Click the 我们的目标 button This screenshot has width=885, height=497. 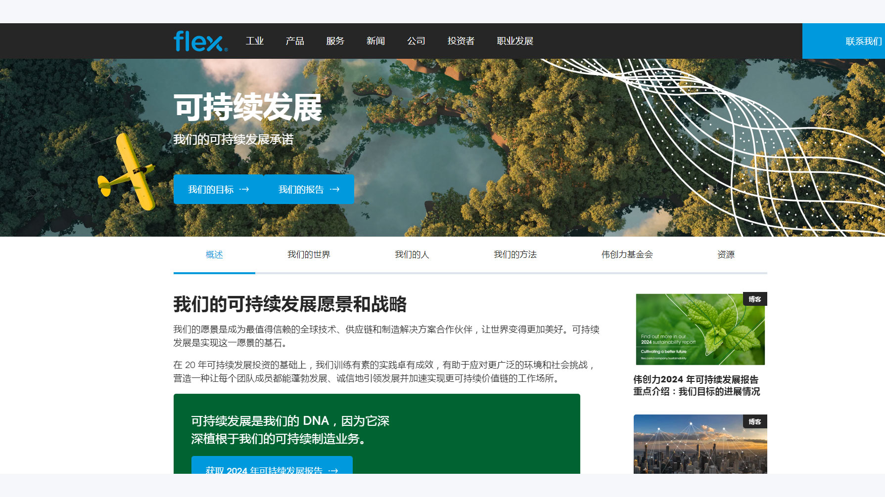point(218,189)
